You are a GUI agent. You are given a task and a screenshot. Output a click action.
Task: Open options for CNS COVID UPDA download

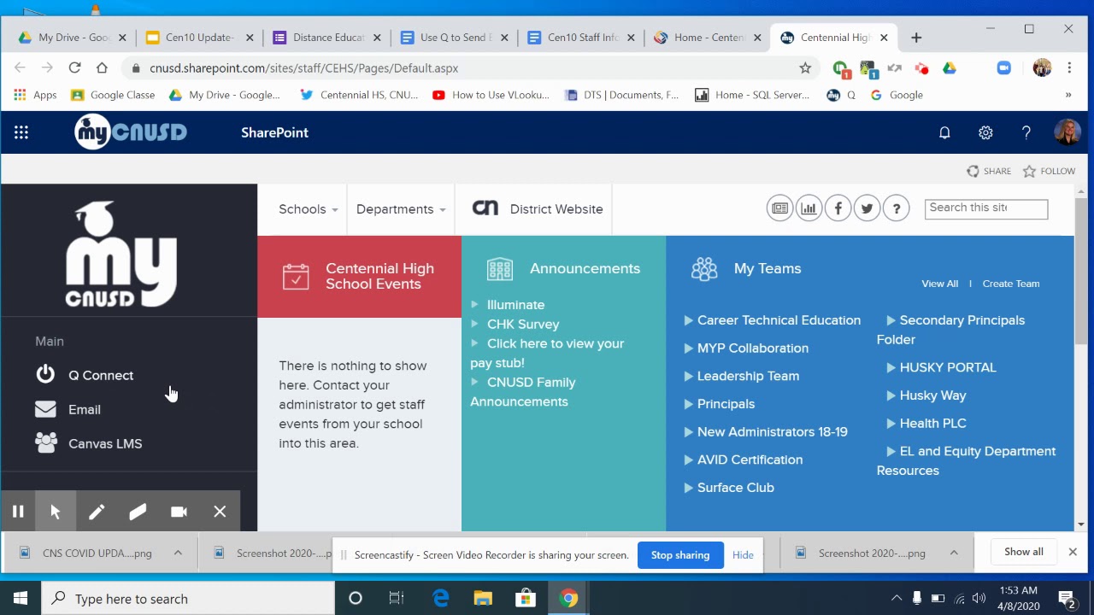[178, 553]
